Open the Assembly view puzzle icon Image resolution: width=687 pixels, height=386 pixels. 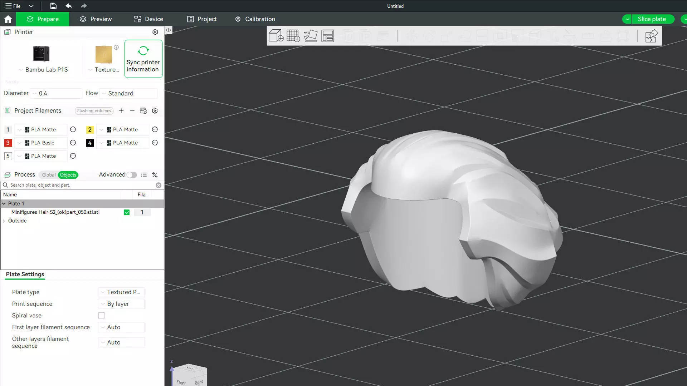coord(651,36)
